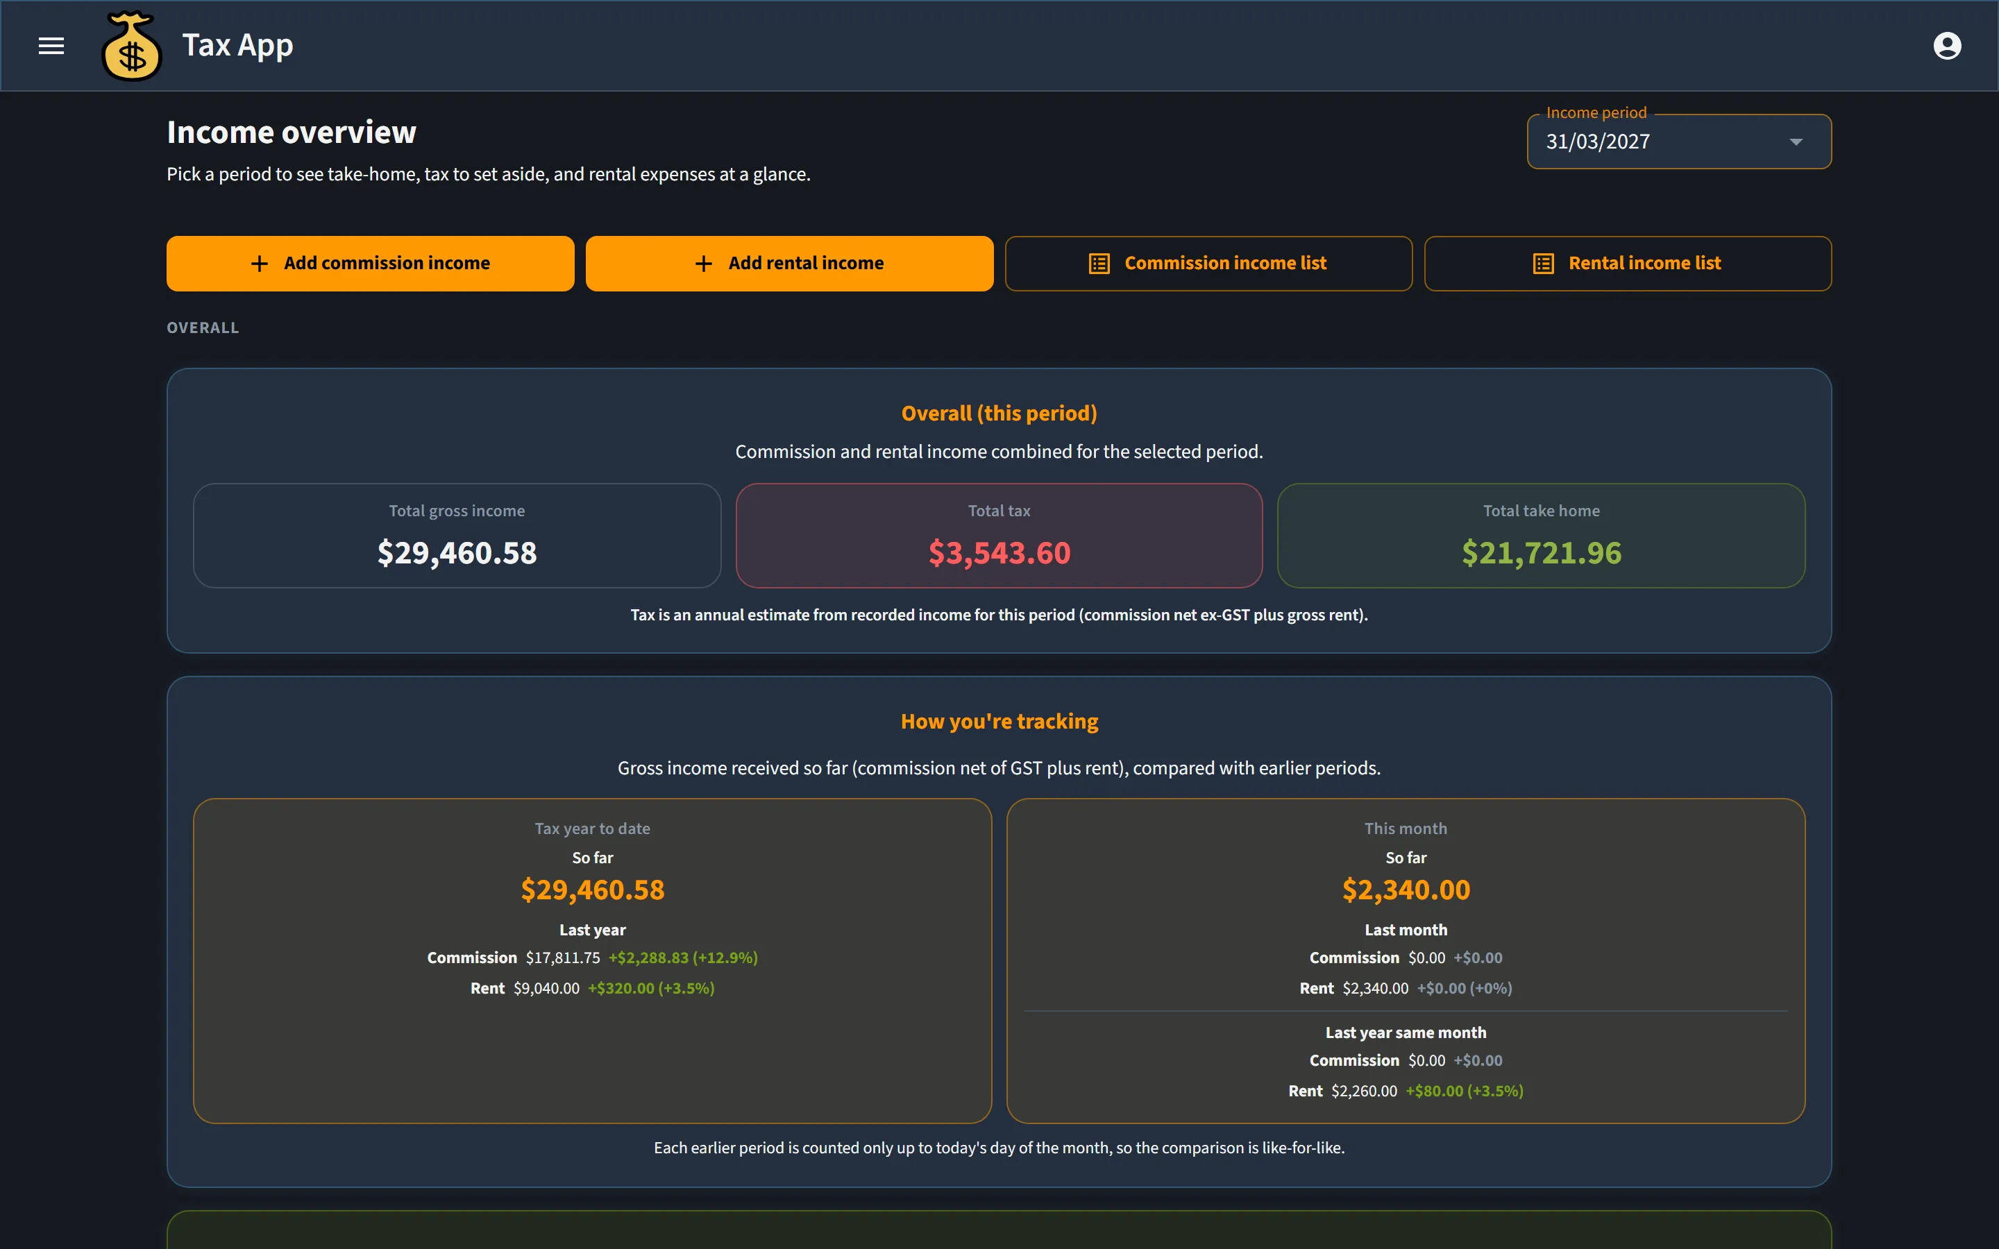This screenshot has height=1249, width=1999.
Task: Select the Income period field showing 31/03/2027
Action: coord(1679,142)
